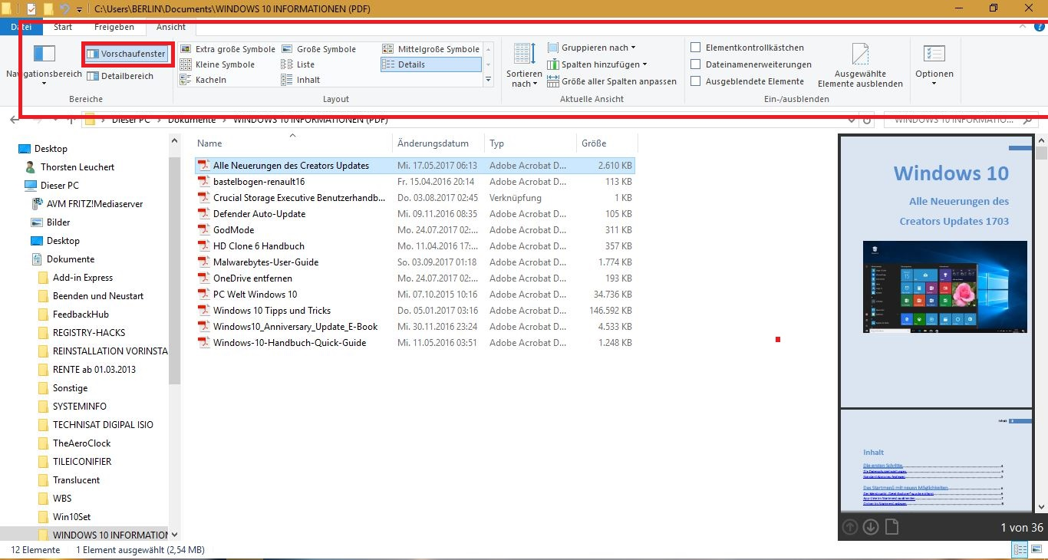Switch to the Start ribbon tab
Viewport: 1048px width, 560px height.
click(x=63, y=27)
